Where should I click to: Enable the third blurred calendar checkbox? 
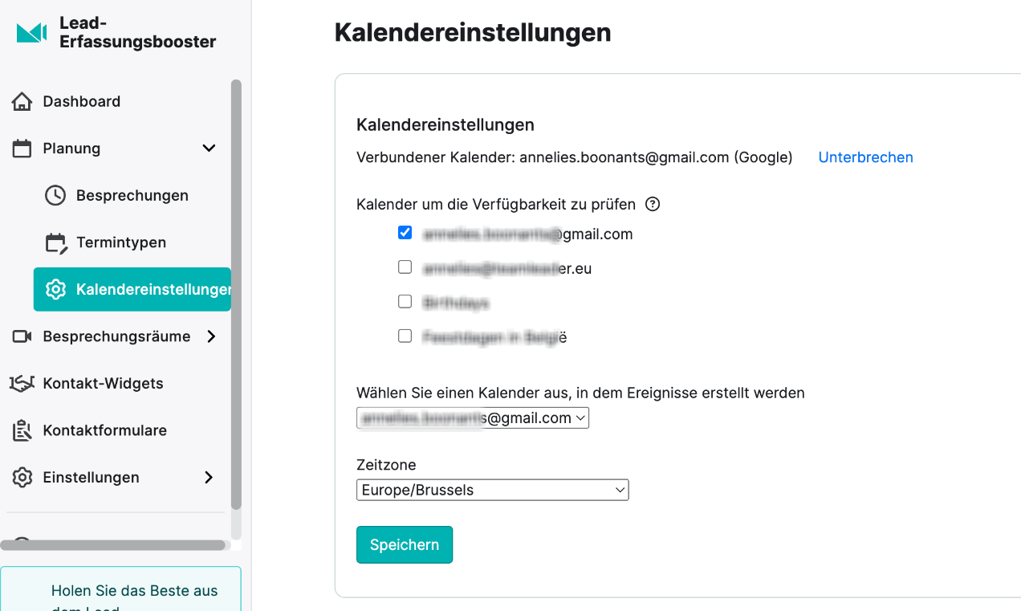tap(405, 302)
